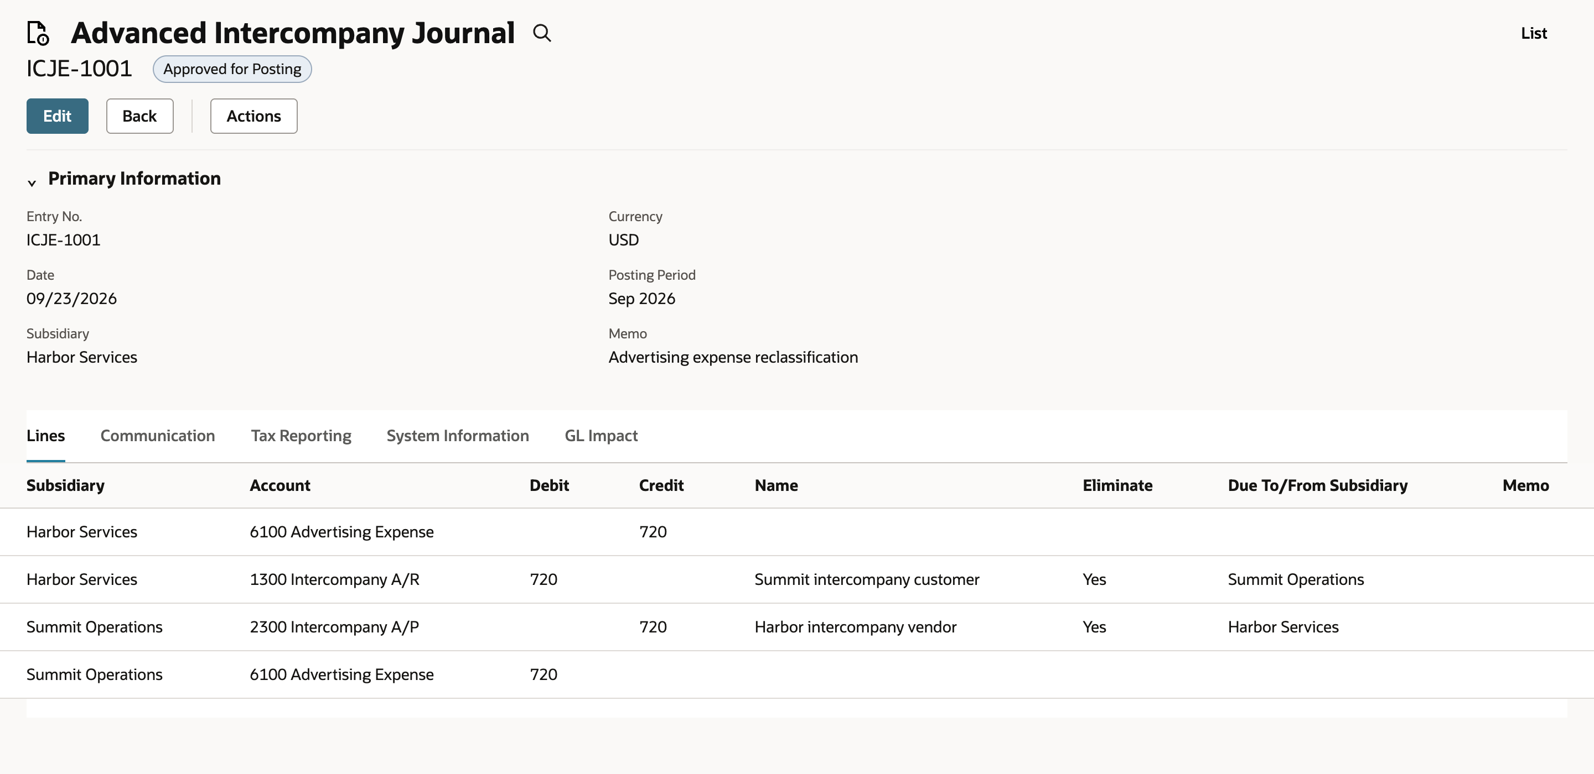Click the 09/23/2026 date value

click(x=72, y=299)
